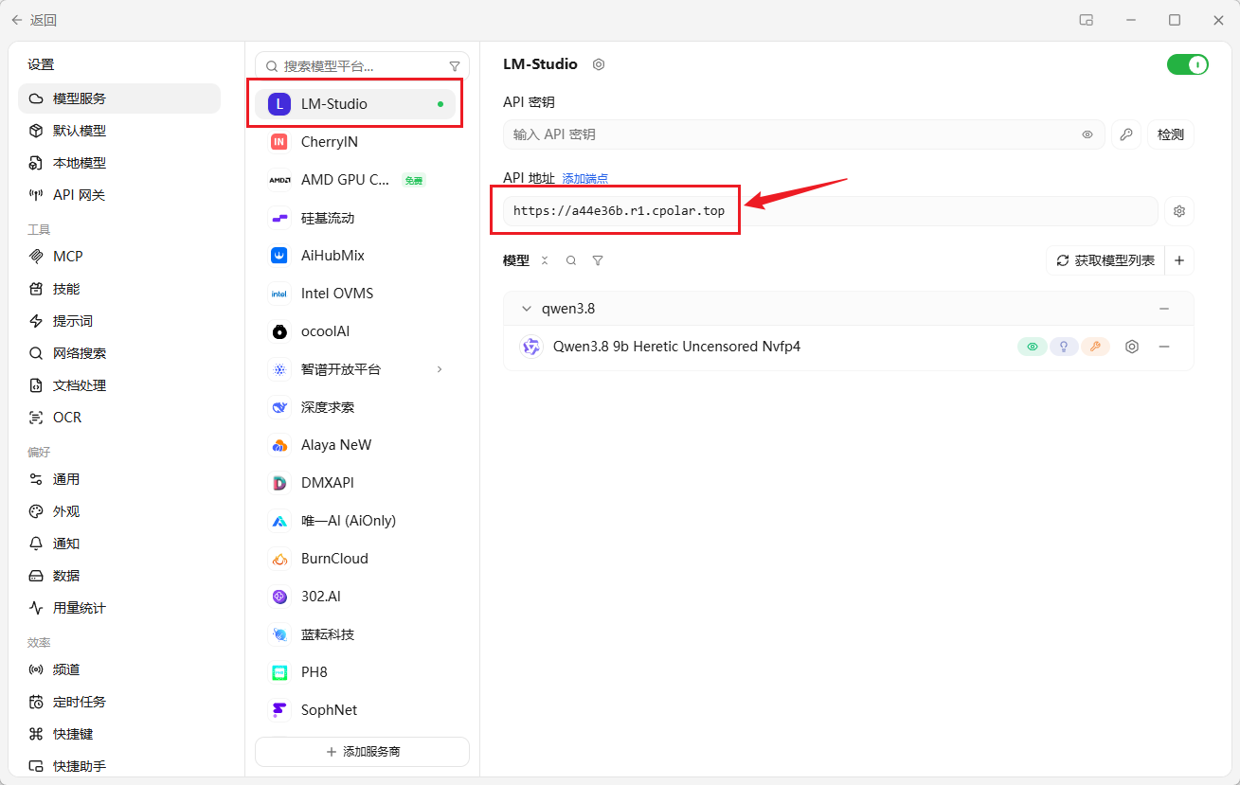Go to 外观 appearance settings
Image resolution: width=1240 pixels, height=785 pixels.
[x=119, y=511]
